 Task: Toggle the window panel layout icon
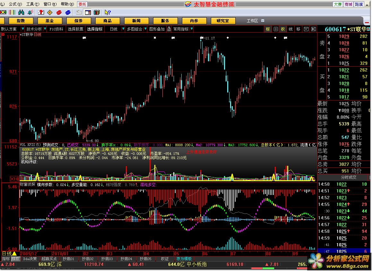(88, 12)
